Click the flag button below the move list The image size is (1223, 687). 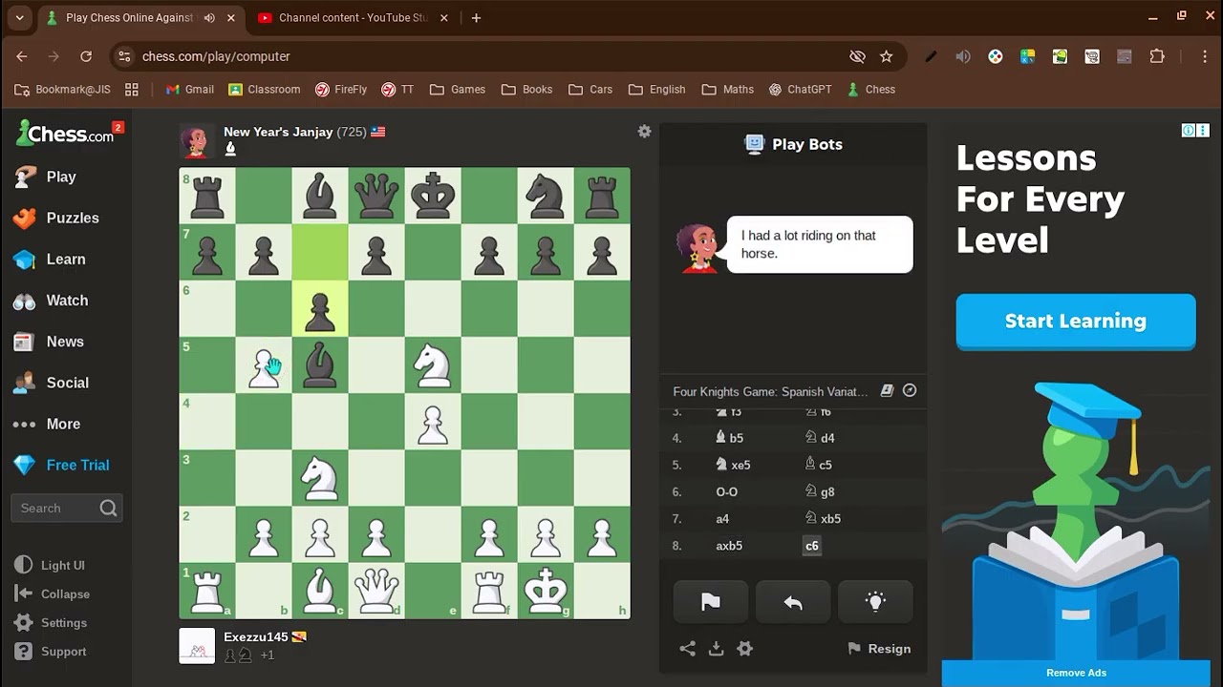711,602
